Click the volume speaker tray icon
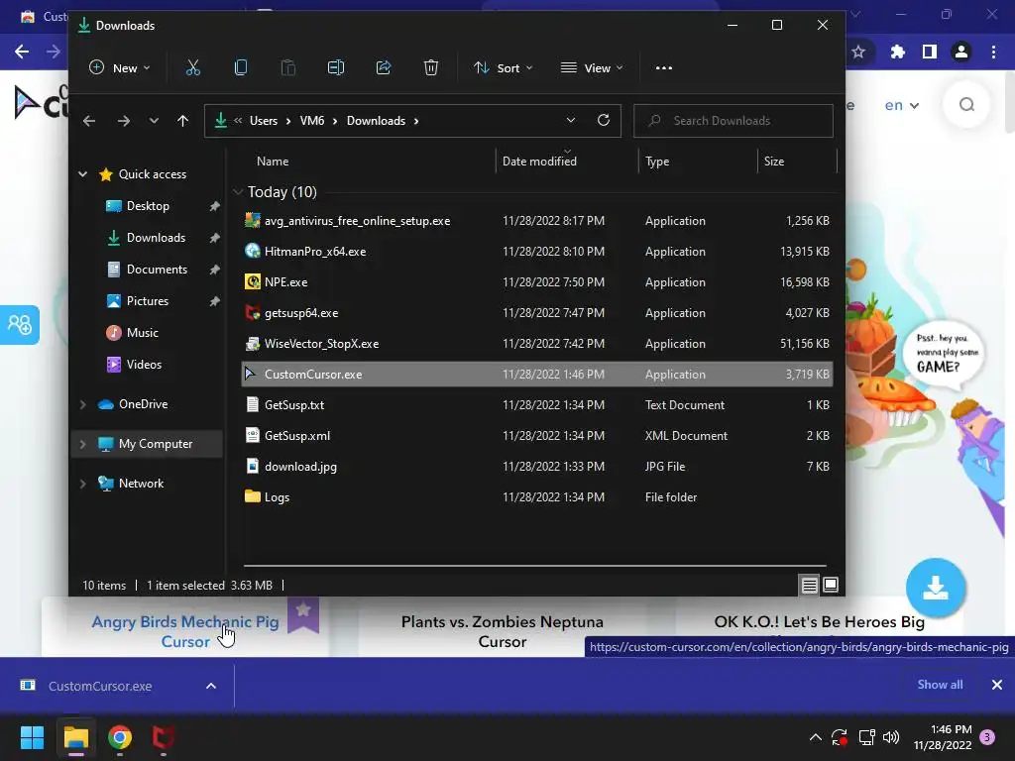Screen dimensions: 1015x761 click(x=891, y=737)
